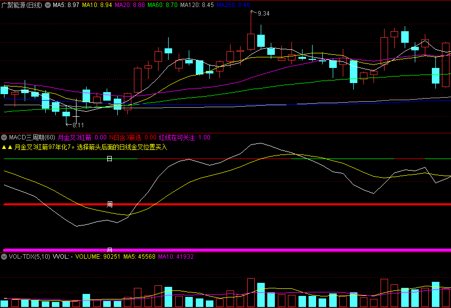Select the volume MA10: 41932 value

pos(176,257)
